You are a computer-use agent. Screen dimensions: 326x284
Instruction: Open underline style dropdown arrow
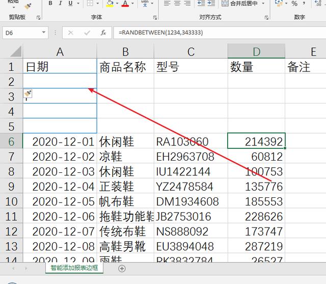(78, 4)
